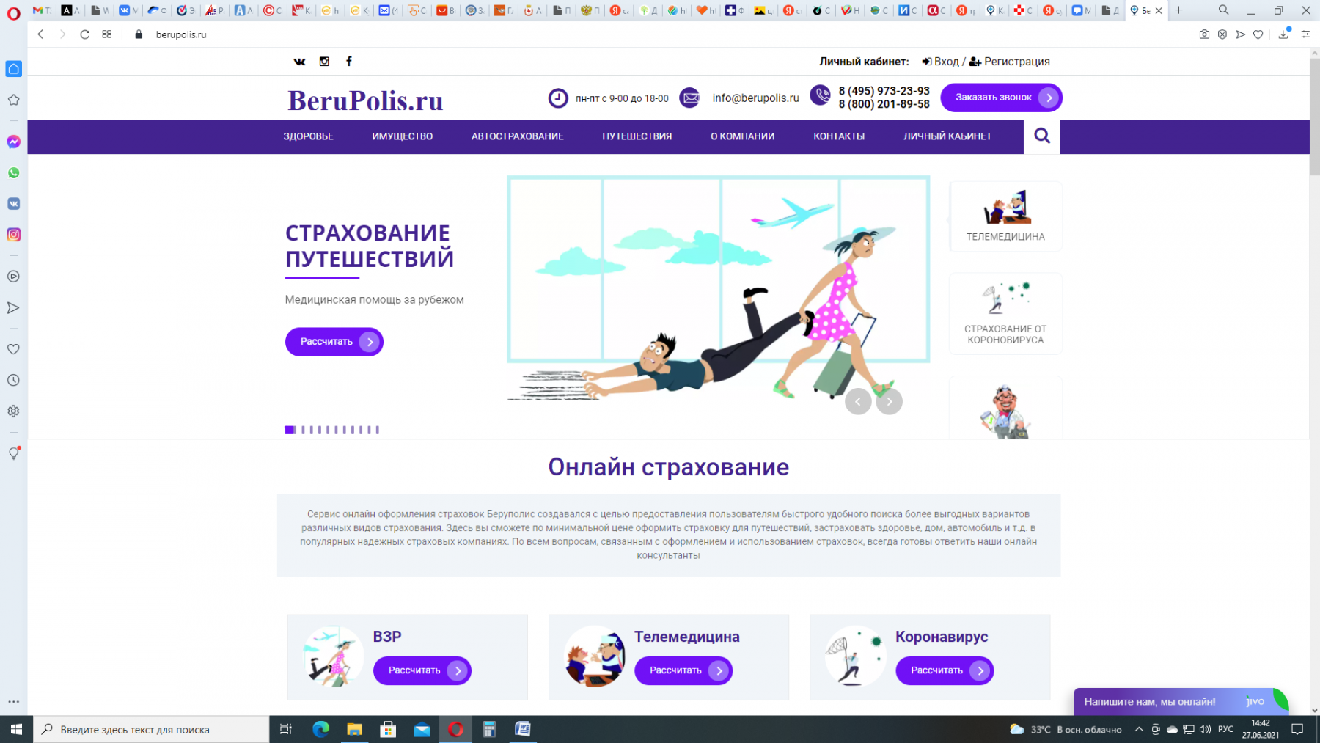Open the ИМУЩЕСТВО menu item
1320x743 pixels.
(402, 136)
